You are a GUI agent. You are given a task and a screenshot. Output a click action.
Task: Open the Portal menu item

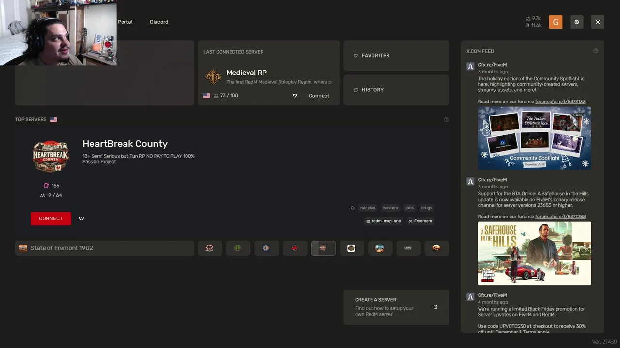[125, 22]
